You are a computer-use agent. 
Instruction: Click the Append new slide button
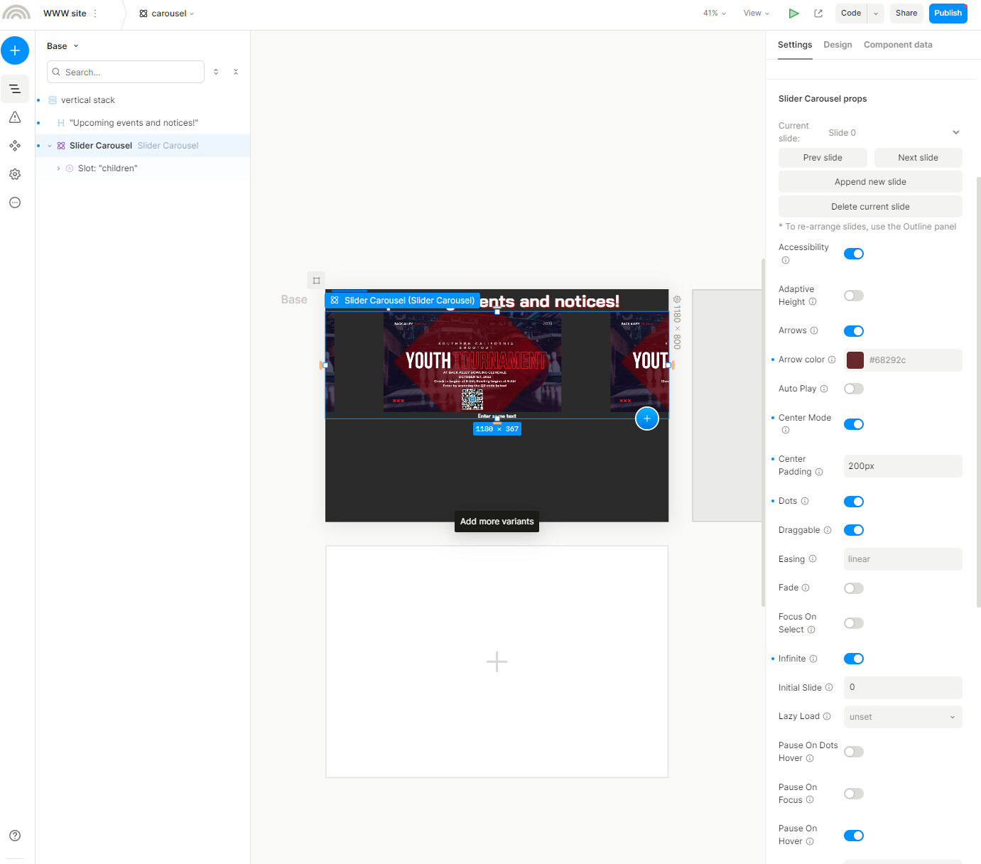(870, 182)
